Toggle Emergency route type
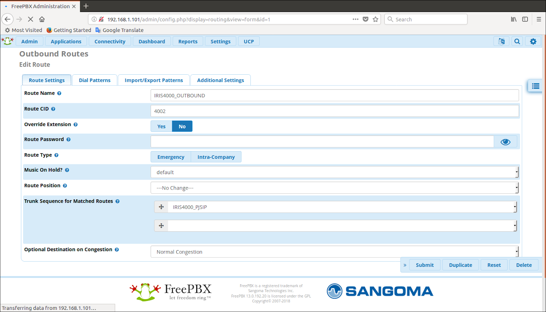 pos(171,157)
